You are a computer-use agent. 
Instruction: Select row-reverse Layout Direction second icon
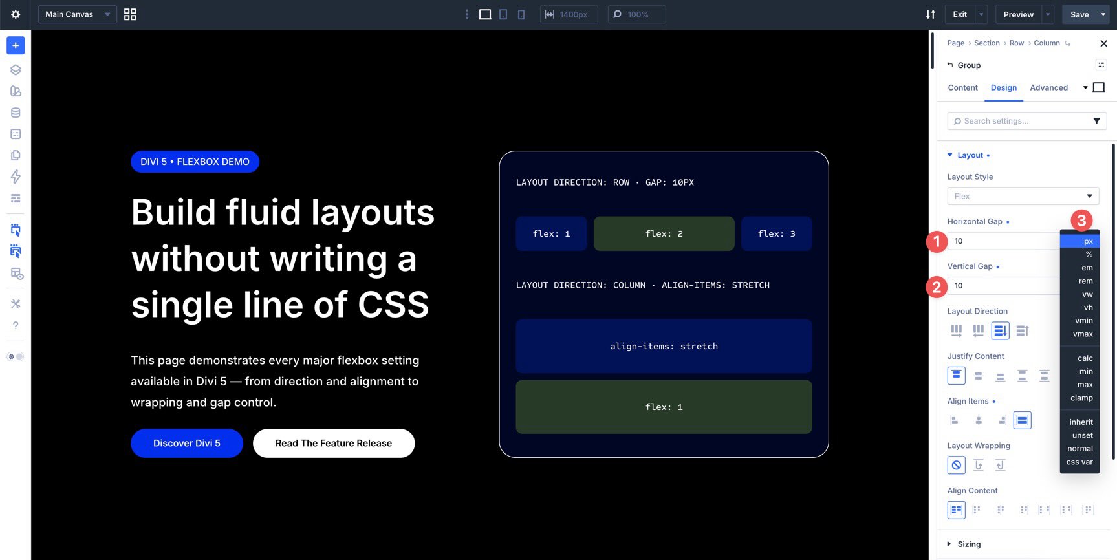coord(979,330)
